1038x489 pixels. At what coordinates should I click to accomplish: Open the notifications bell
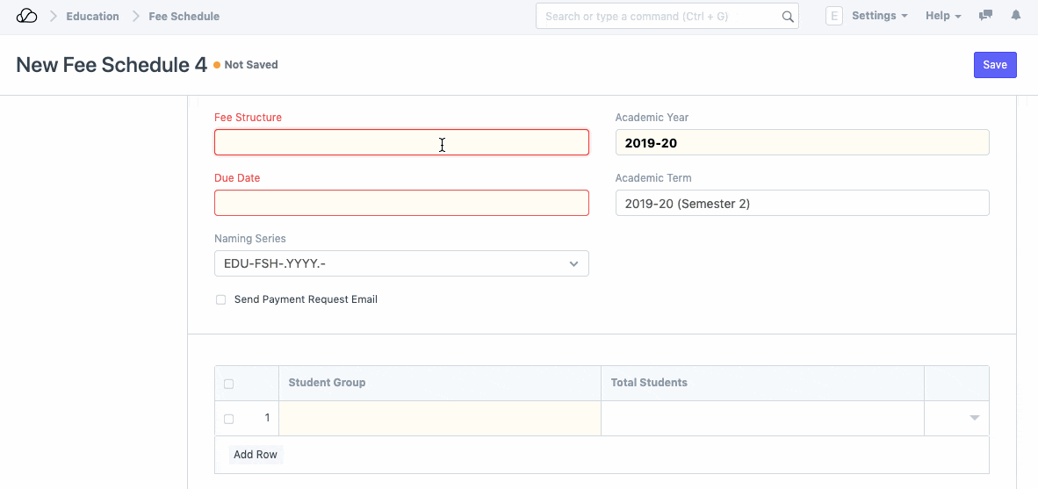[1016, 16]
